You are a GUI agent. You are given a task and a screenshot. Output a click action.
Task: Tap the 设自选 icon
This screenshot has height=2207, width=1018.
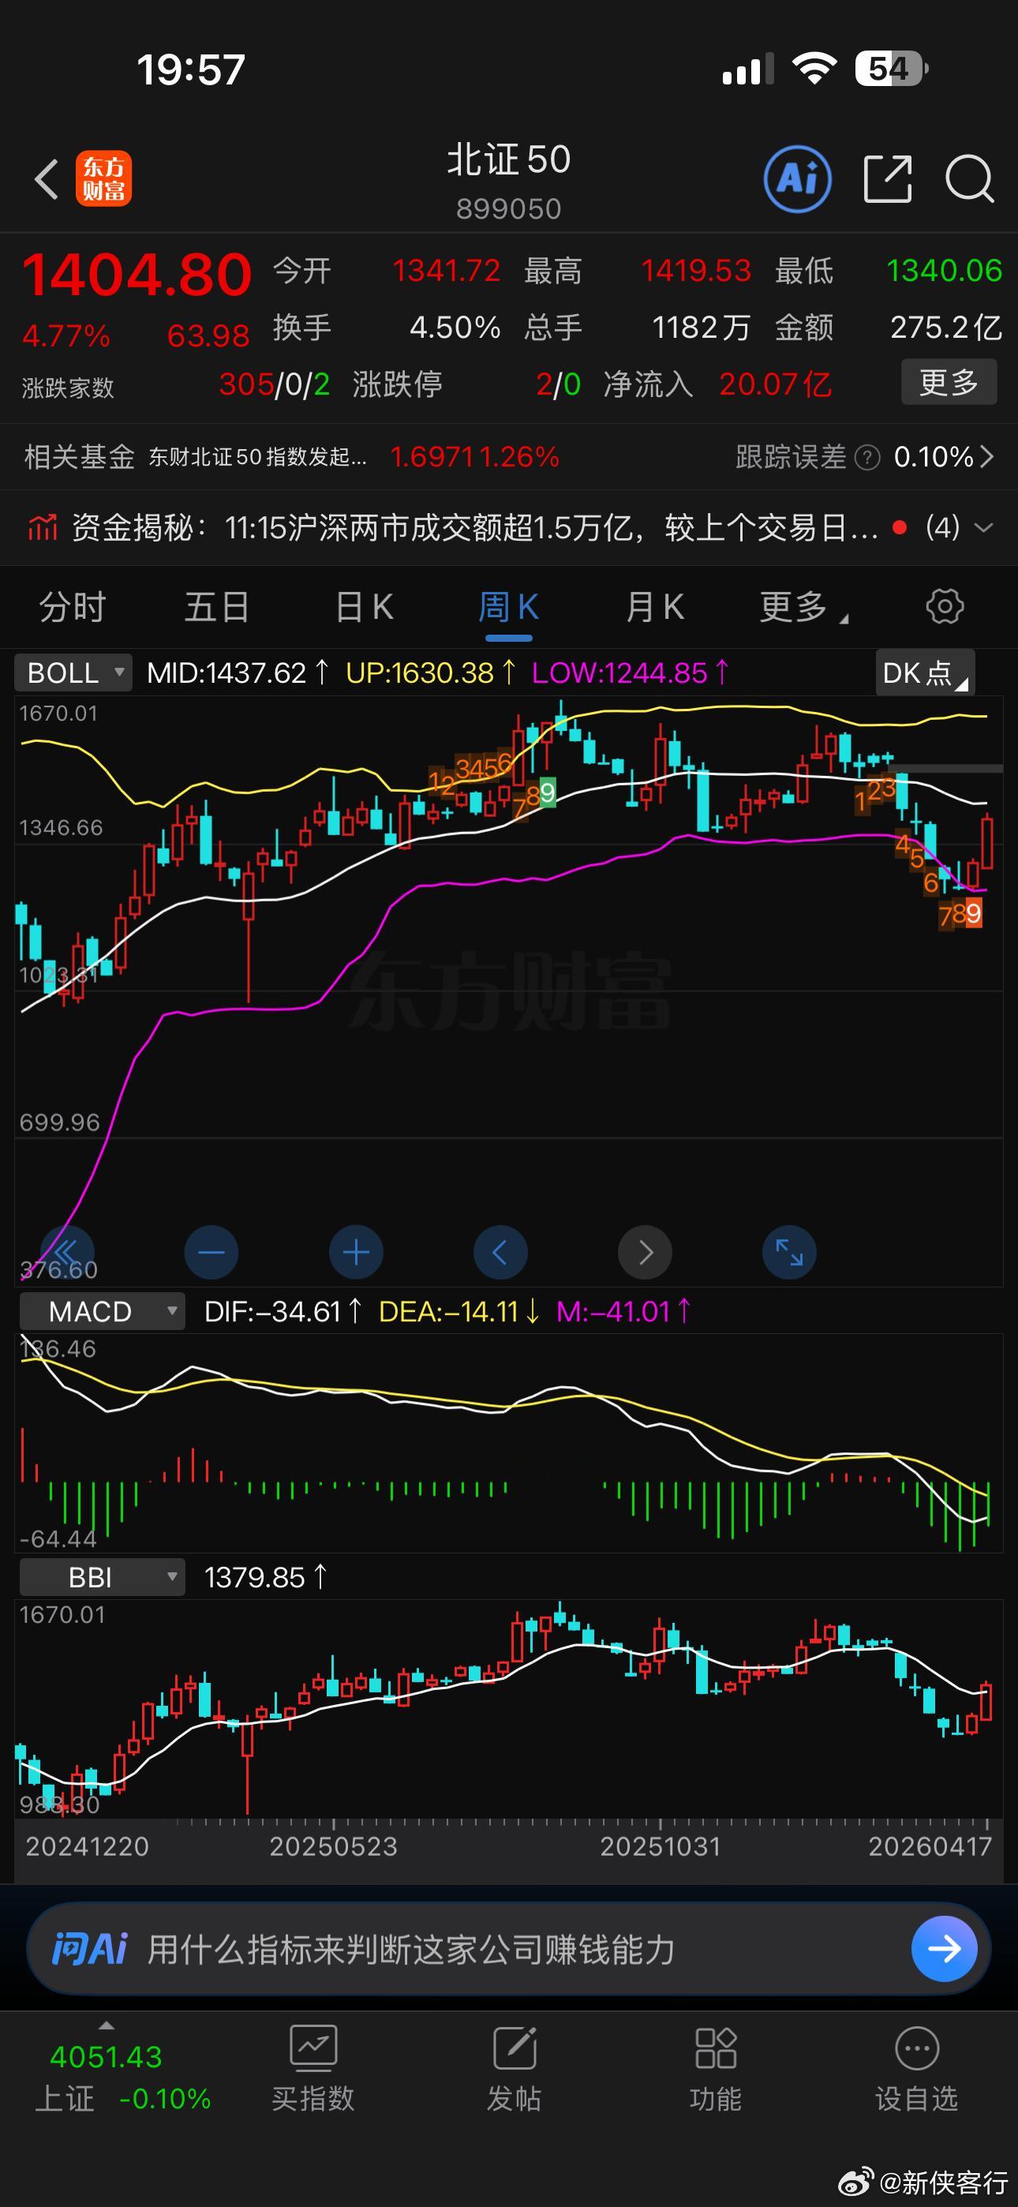click(917, 2049)
